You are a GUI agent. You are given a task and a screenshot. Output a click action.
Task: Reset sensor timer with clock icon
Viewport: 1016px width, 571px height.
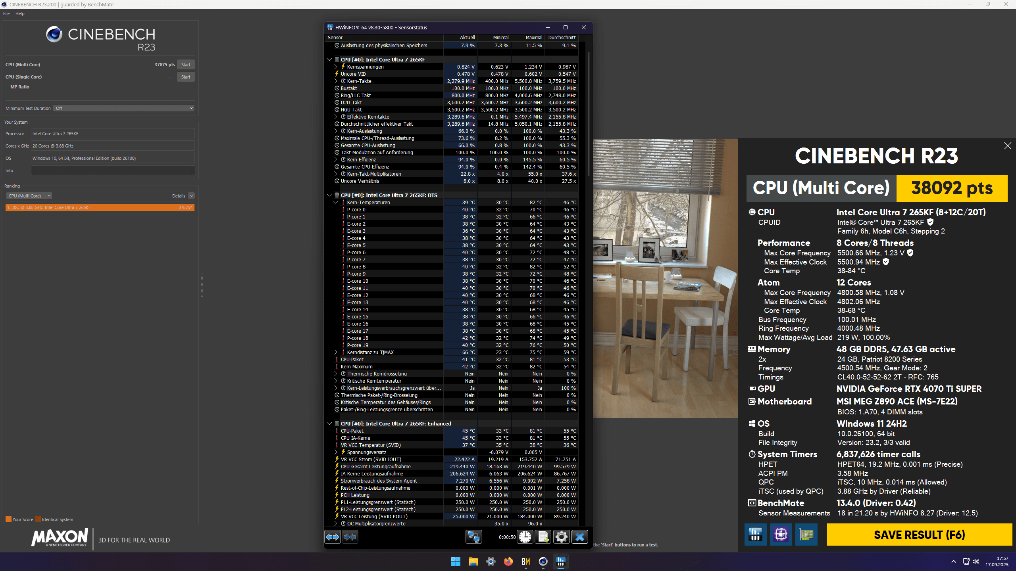[x=525, y=537]
